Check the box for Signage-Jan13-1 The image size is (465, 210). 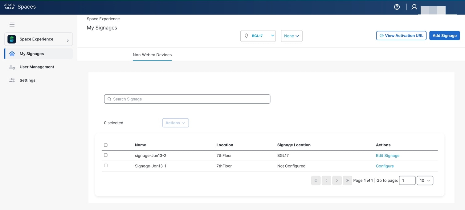106,165
